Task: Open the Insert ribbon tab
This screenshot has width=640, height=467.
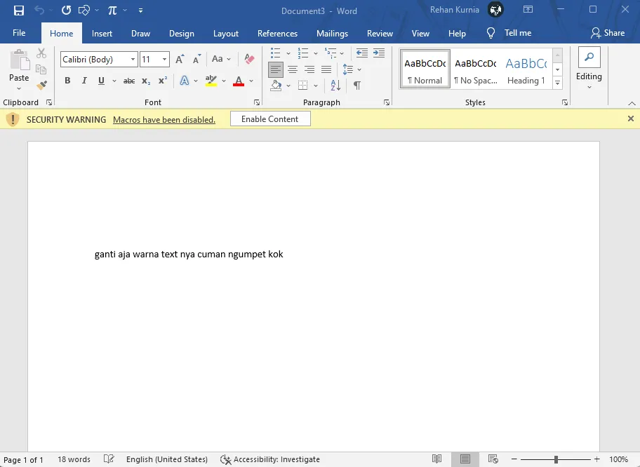Action: click(102, 33)
